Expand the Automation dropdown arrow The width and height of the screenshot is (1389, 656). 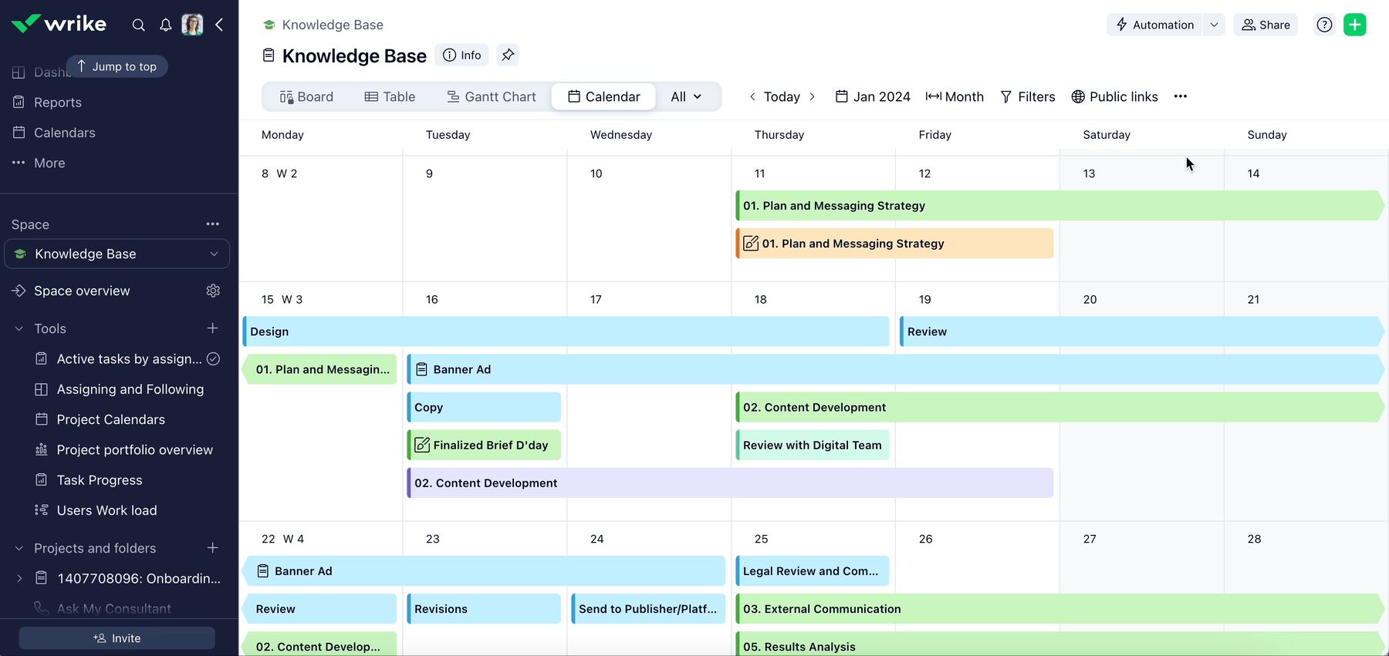pos(1214,25)
